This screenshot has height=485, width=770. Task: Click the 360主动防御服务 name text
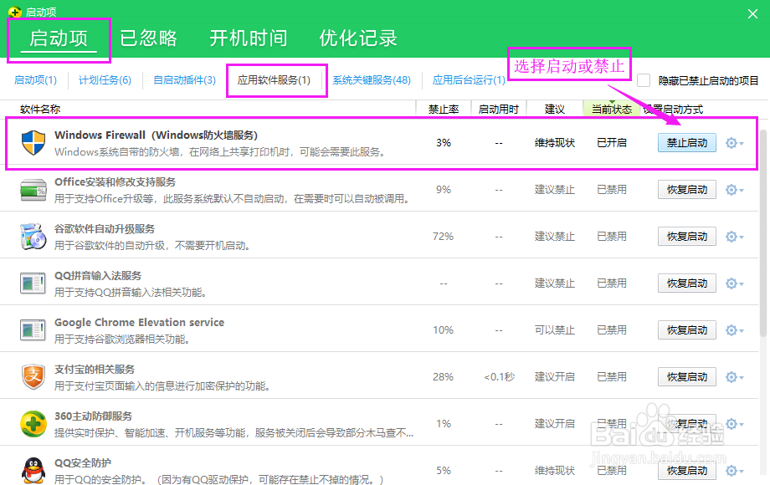click(x=93, y=416)
